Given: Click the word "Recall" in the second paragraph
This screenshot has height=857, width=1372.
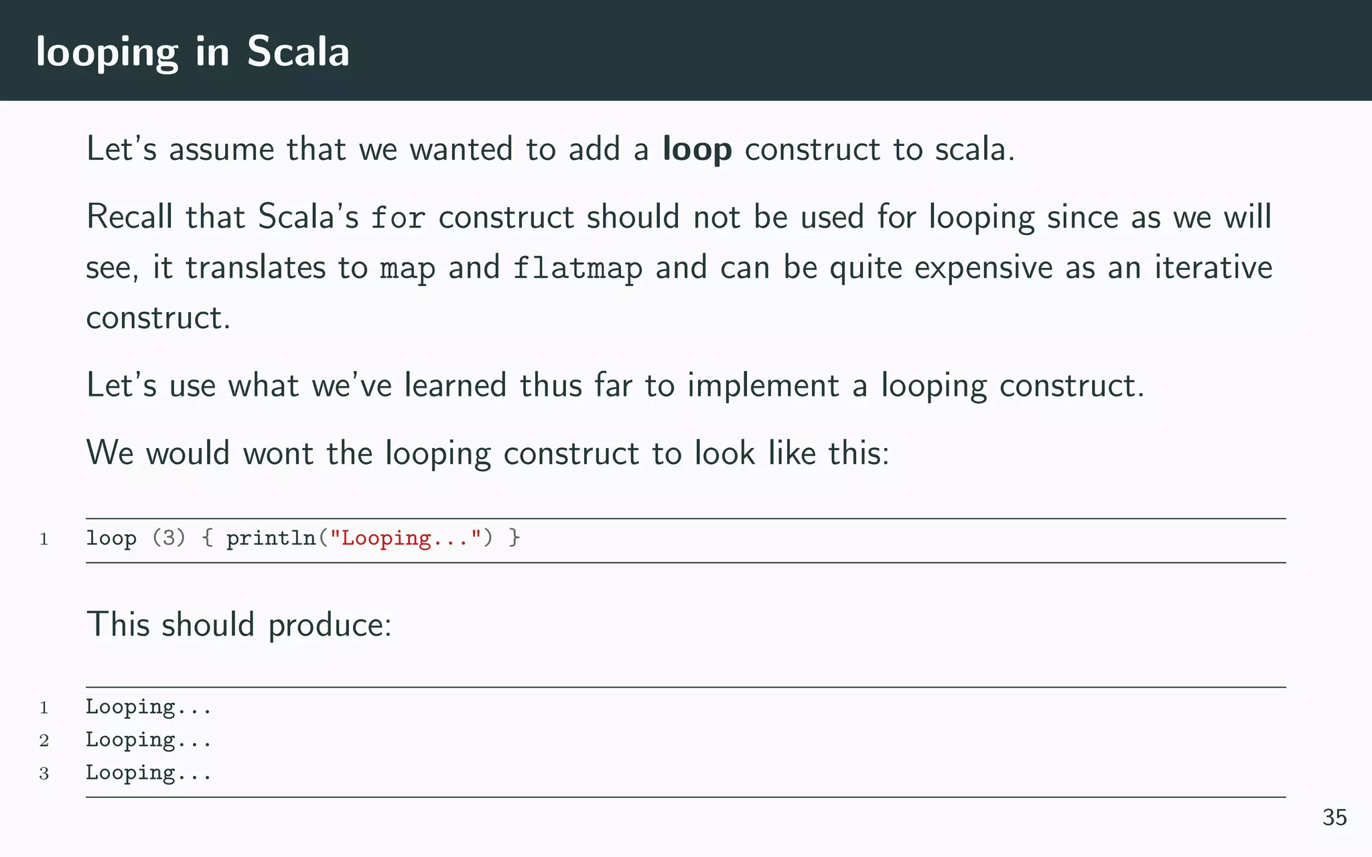Looking at the screenshot, I should tap(129, 218).
